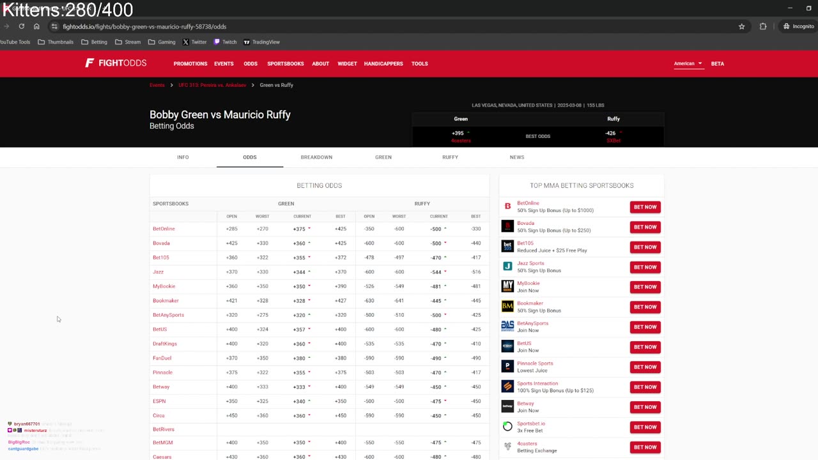Click the Incognito profile indicator
Image resolution: width=818 pixels, height=460 pixels.
[799, 26]
